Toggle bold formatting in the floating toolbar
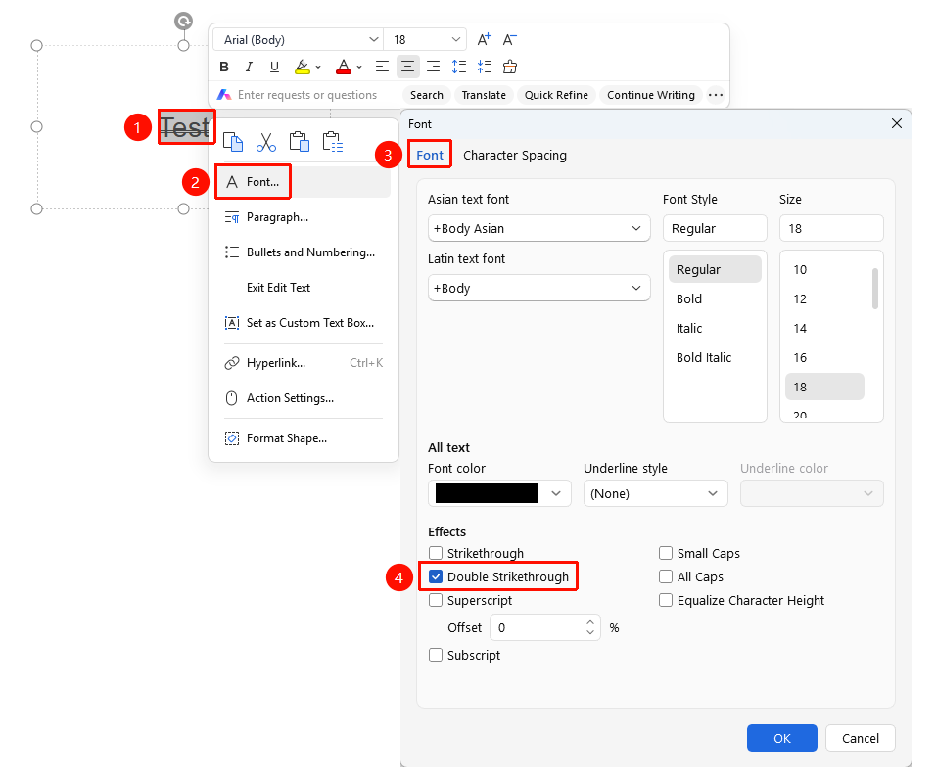Viewport: 936px width, 780px height. [224, 67]
